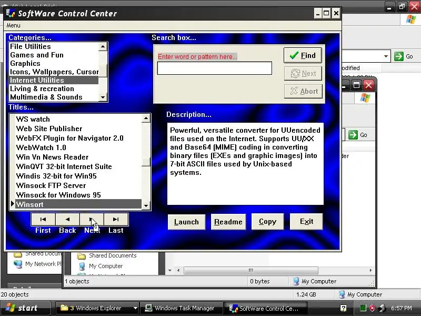
Task: Click the Explorer horizontal scrollbar thumb
Action: tap(251, 270)
